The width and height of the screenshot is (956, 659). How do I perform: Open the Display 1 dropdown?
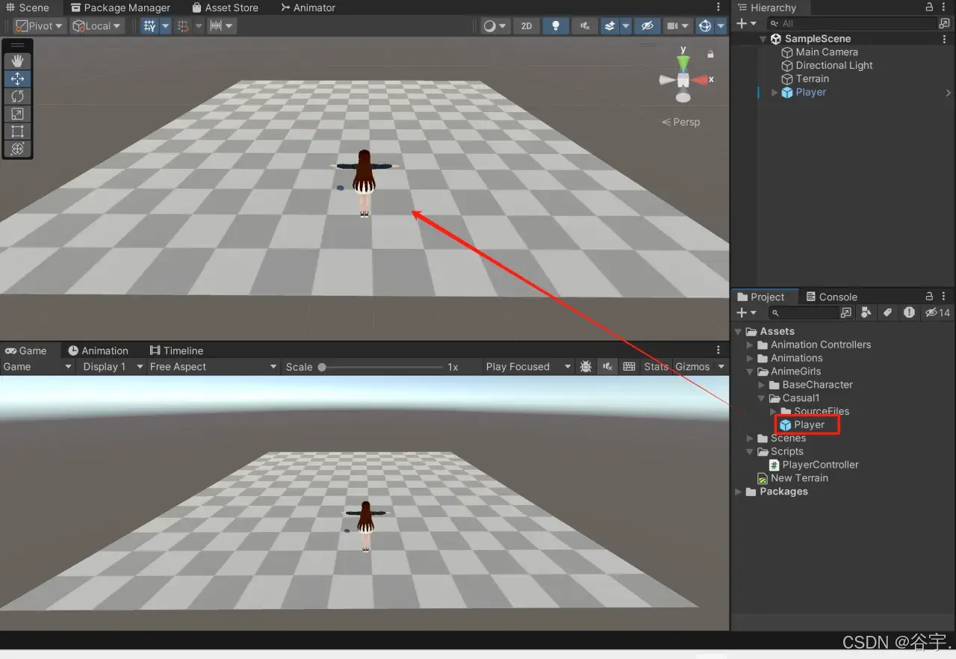click(x=111, y=367)
